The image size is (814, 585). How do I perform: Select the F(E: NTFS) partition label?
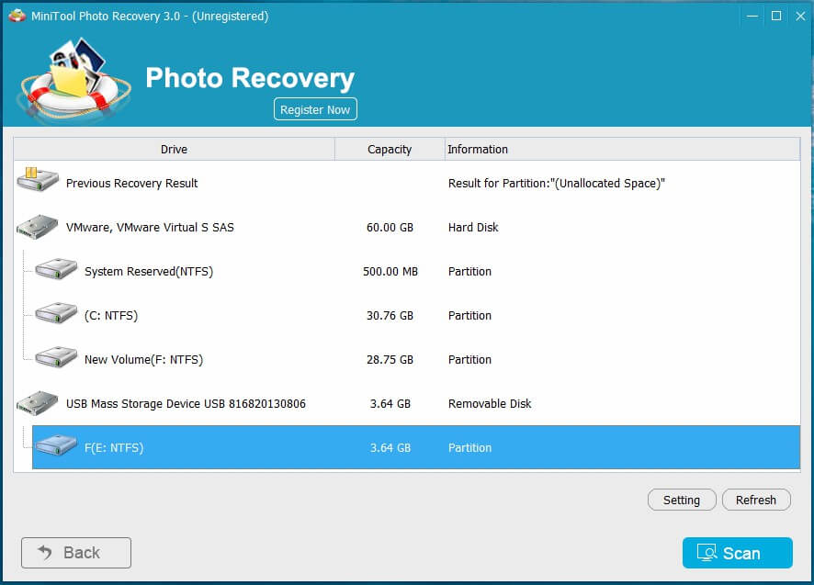(114, 448)
